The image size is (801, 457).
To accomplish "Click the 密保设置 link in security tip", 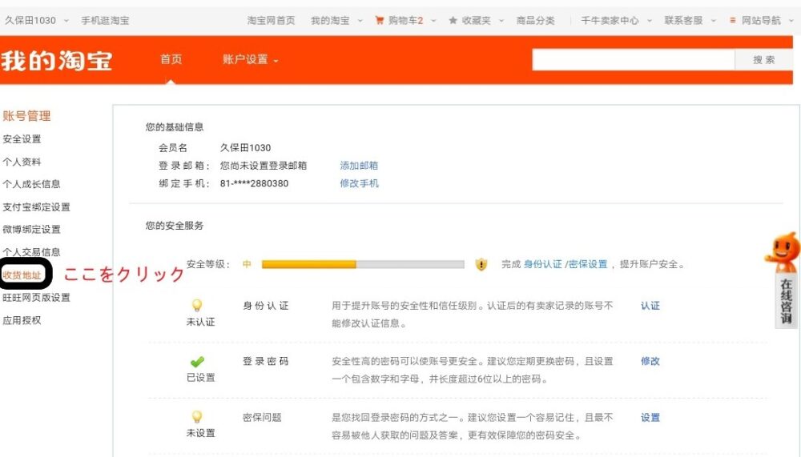I will pos(588,264).
